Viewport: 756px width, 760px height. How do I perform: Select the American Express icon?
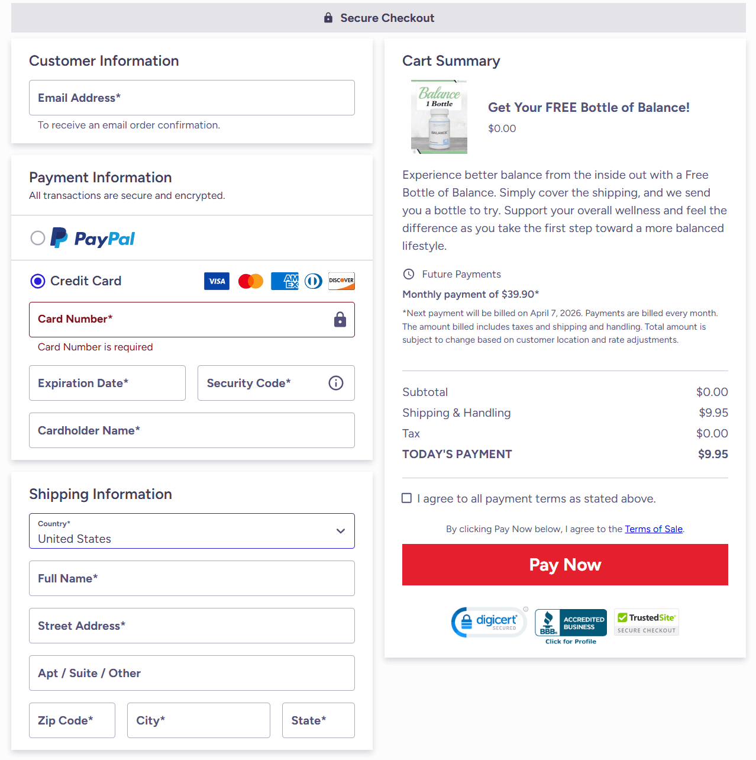[x=285, y=281]
